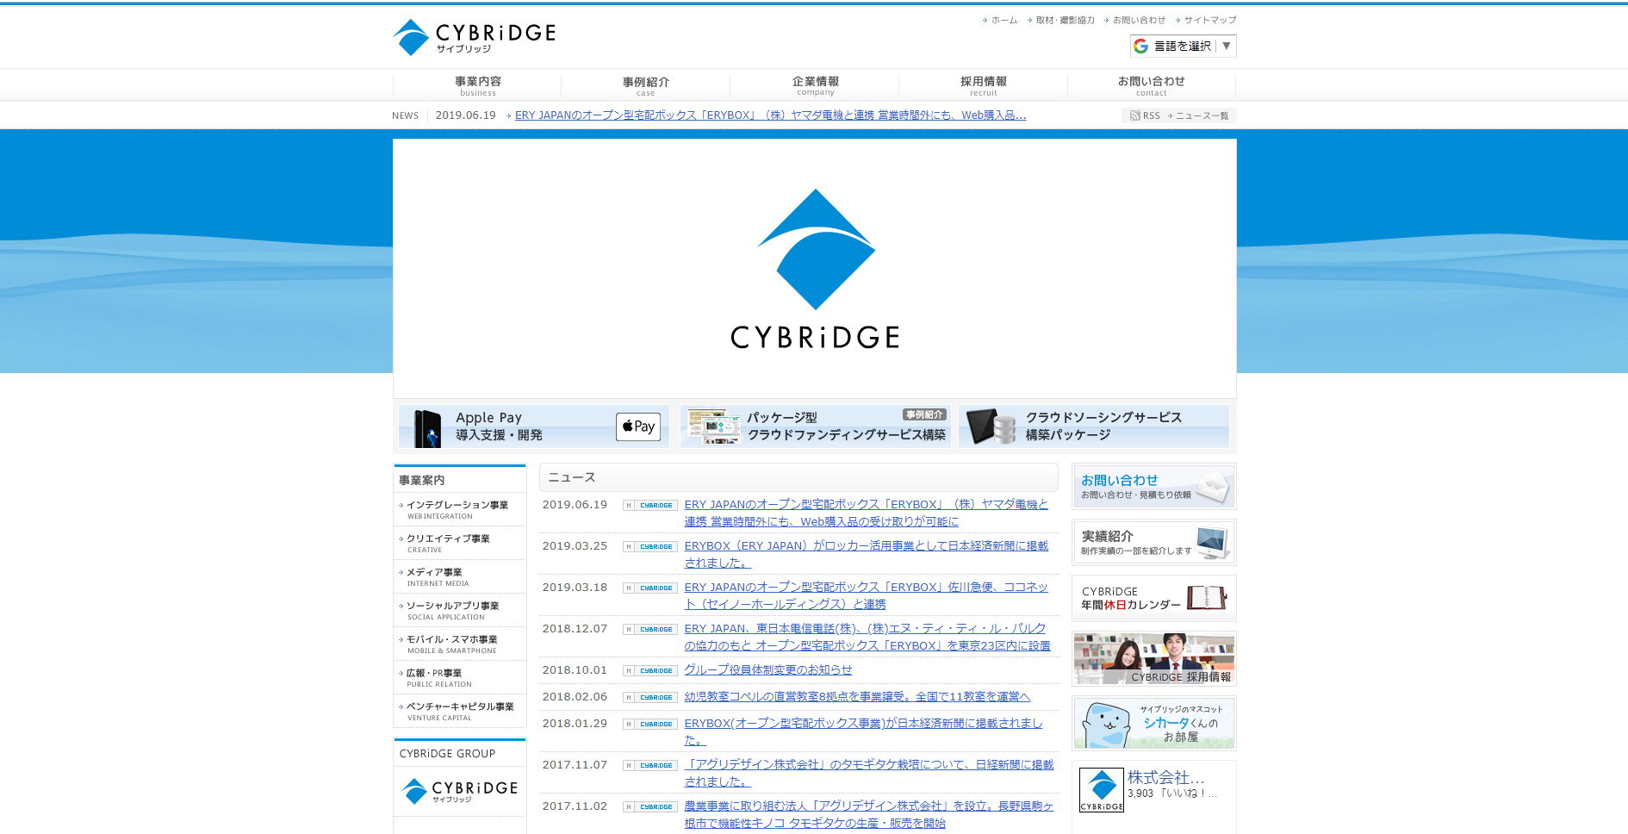Open 2018.12.07 東京23区内に設置 article
Screen dimensions: 1628x834
867,637
